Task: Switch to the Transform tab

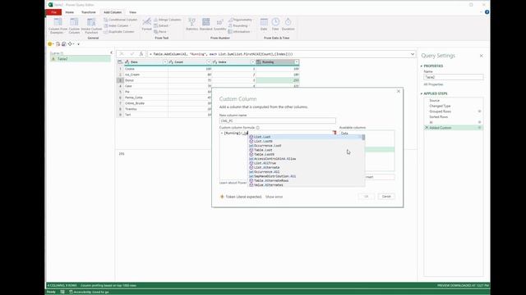Action: click(x=89, y=12)
